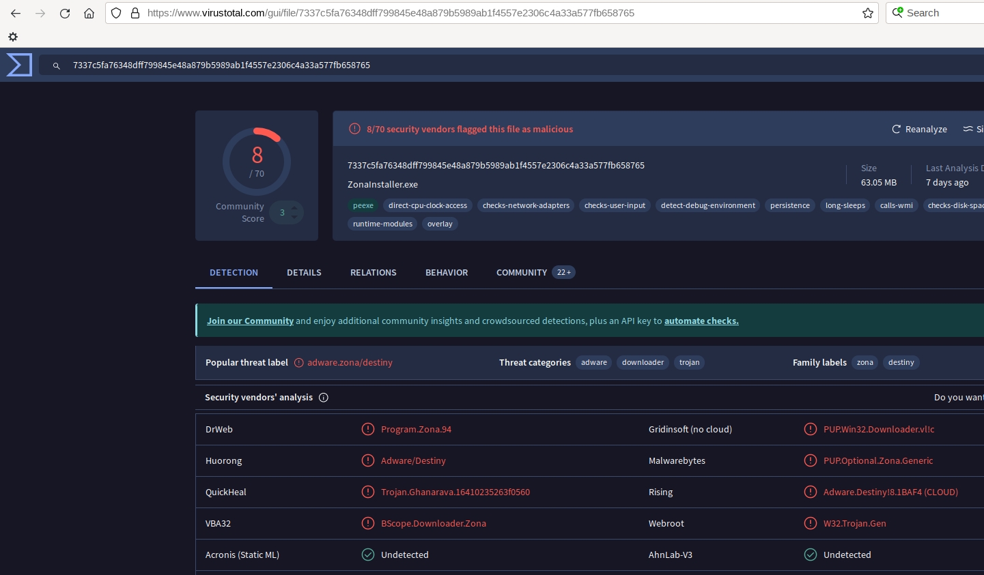Click the warning icon next to adware.zona/destiny
Viewport: 984px width, 575px height.
point(298,363)
